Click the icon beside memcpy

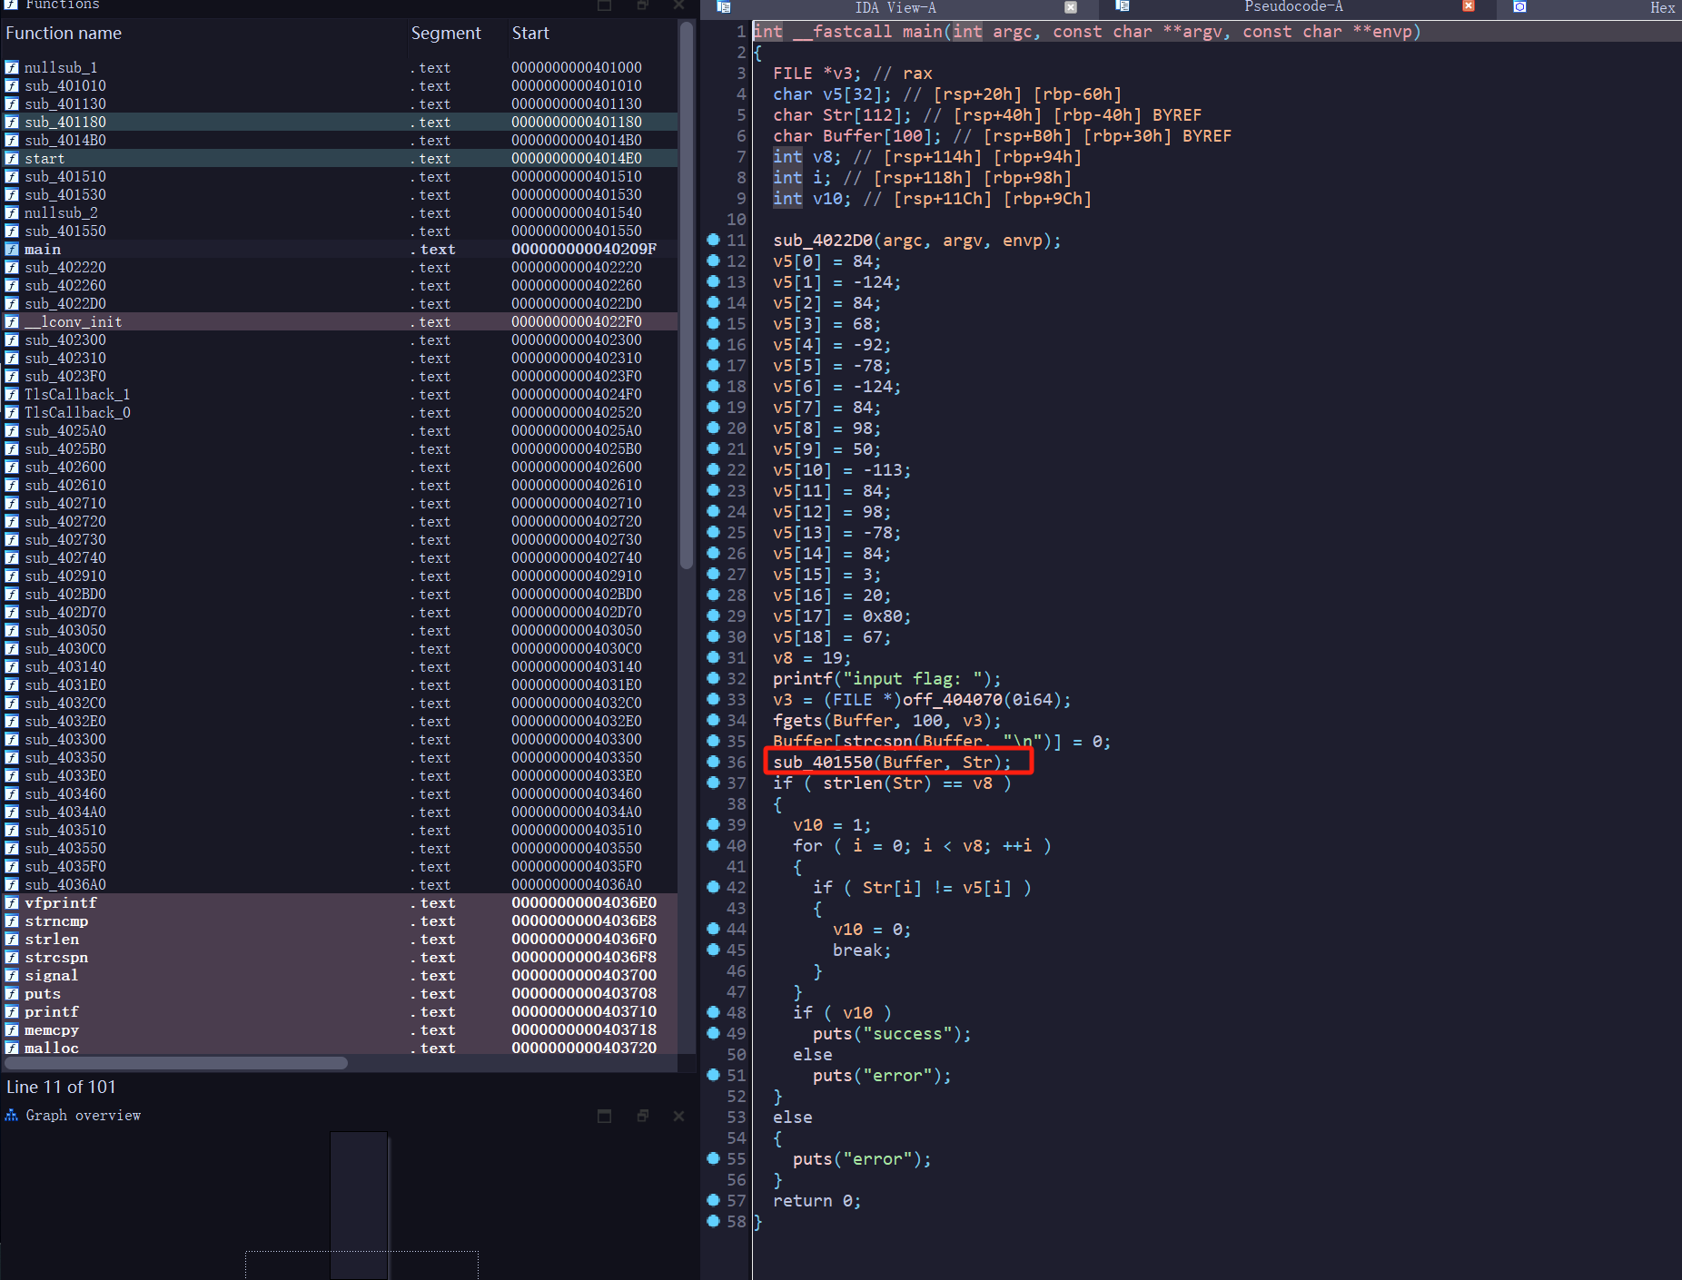coord(12,1029)
